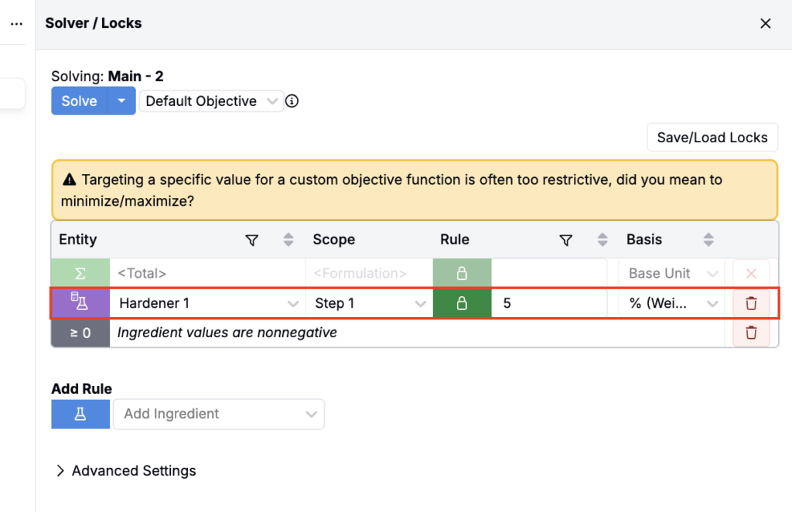The width and height of the screenshot is (792, 512).
Task: Click the info icon beside Default Objective
Action: coord(292,101)
